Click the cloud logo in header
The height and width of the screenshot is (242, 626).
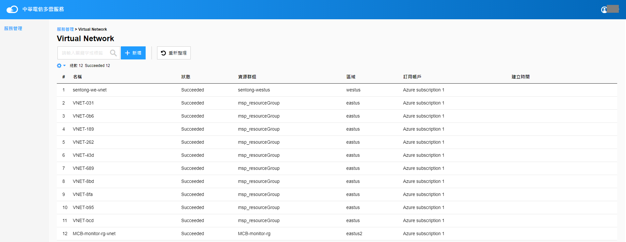pos(12,9)
